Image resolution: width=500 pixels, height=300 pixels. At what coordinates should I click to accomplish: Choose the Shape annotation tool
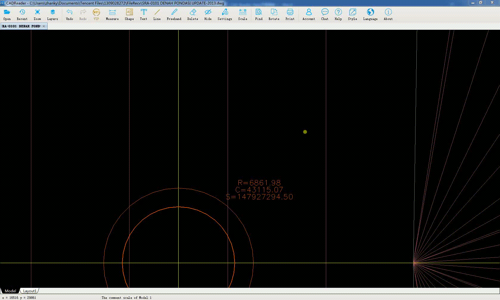click(x=129, y=14)
